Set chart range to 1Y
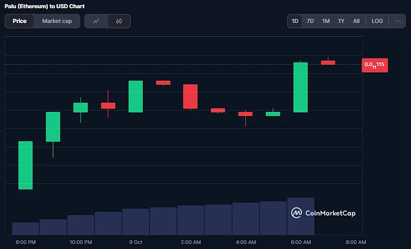This screenshot has width=411, height=249. tap(341, 21)
